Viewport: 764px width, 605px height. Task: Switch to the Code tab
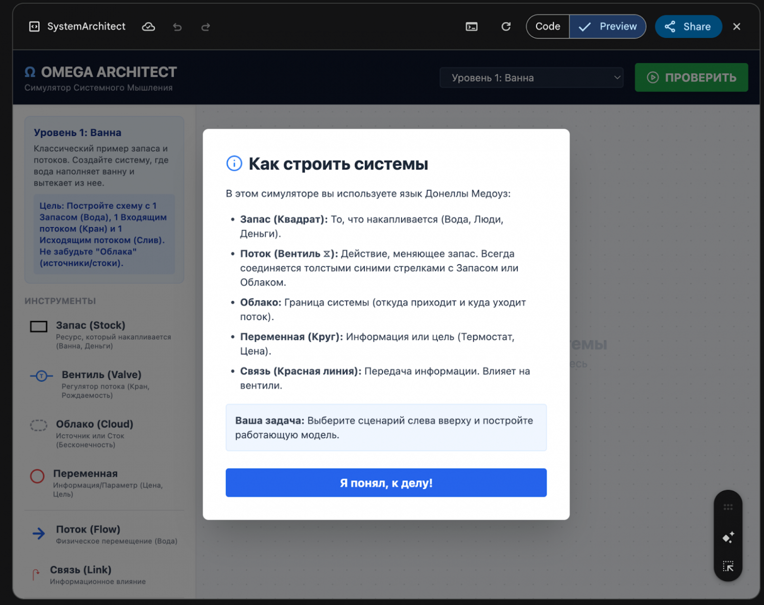[x=547, y=26]
